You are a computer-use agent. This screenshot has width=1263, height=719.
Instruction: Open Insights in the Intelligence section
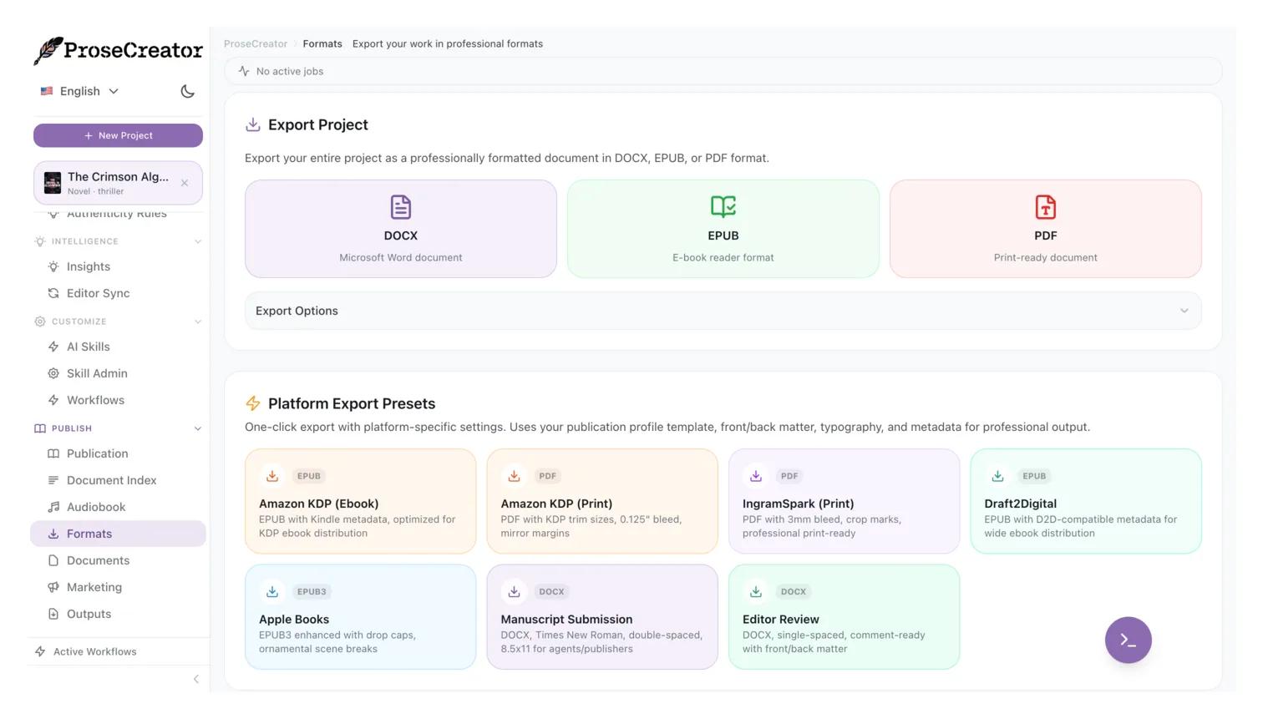point(88,266)
